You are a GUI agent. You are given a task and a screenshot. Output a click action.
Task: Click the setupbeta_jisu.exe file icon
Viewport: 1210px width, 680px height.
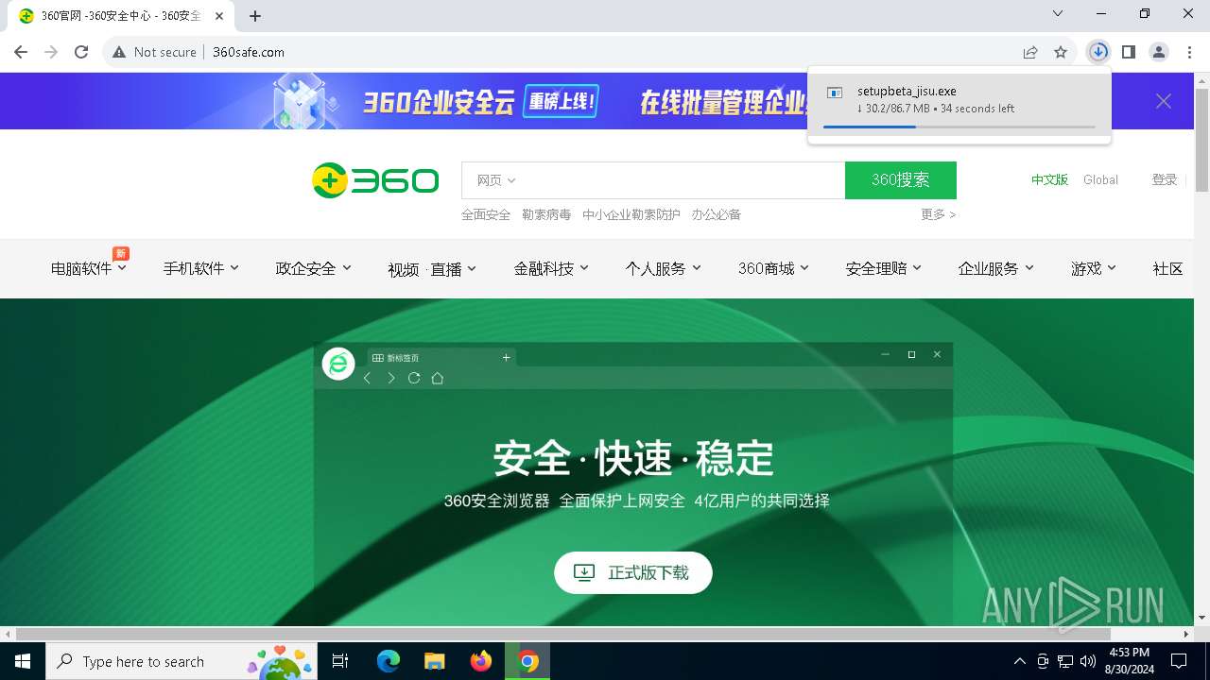pos(835,93)
